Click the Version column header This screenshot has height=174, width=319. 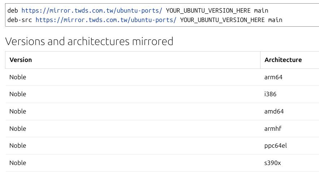[21, 60]
